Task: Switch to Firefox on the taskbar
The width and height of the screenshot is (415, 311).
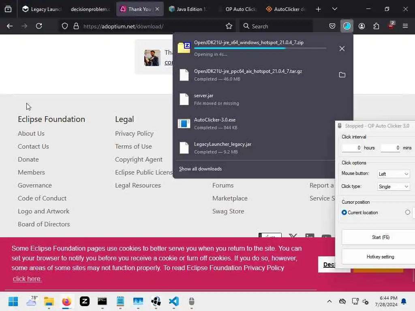Action: tap(67, 301)
